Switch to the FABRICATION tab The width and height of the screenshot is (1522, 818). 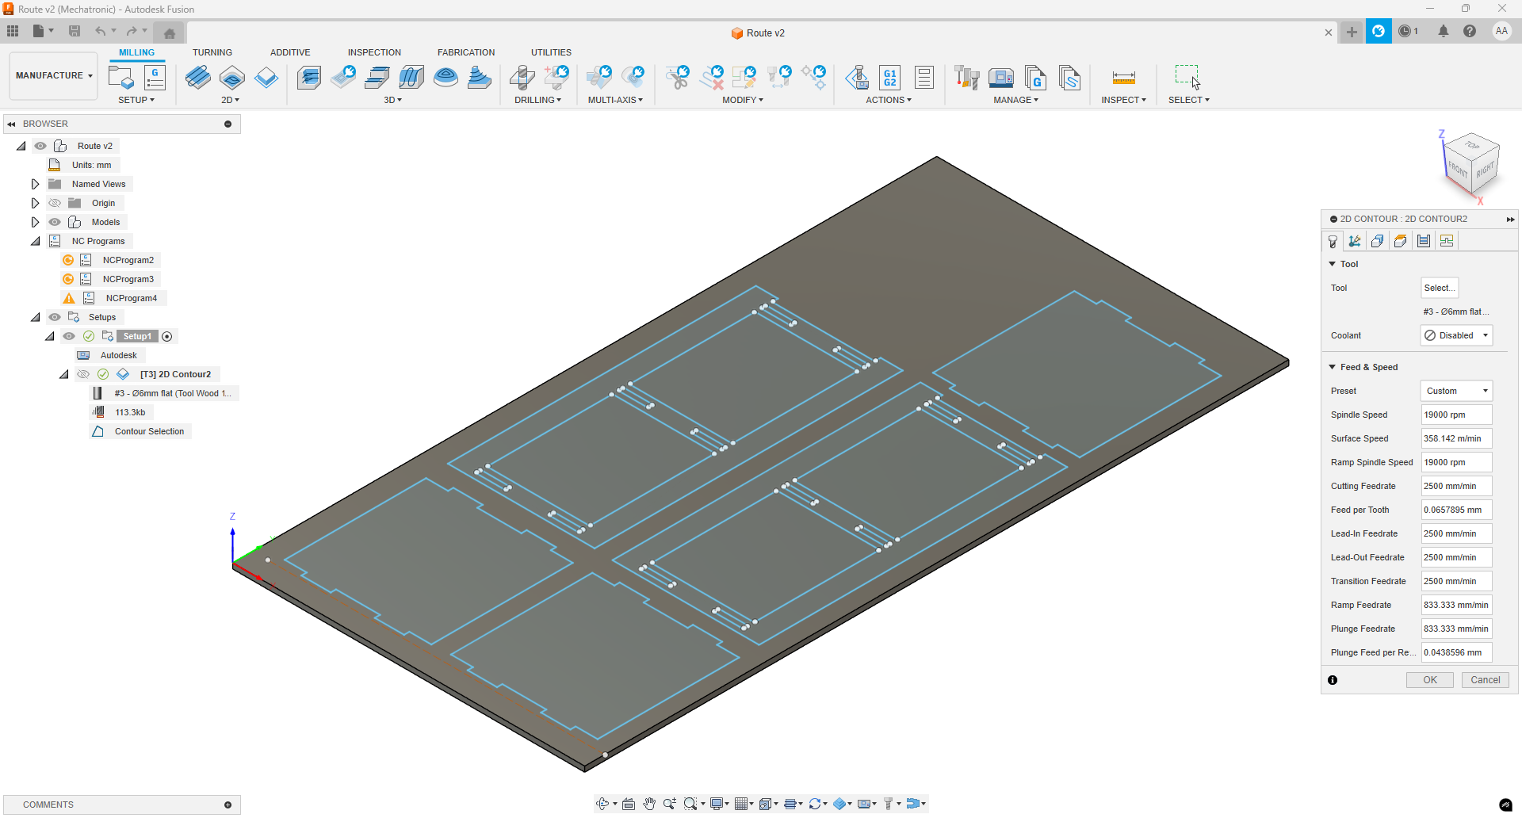[x=466, y=52]
